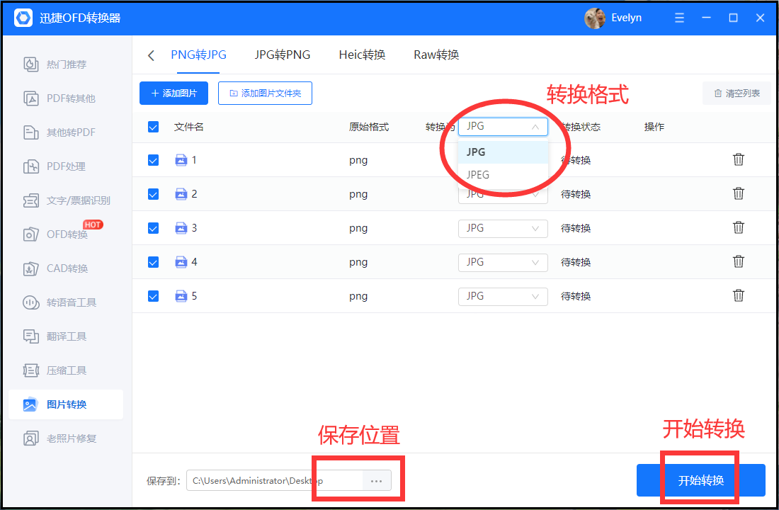The image size is (779, 510).
Task: Click the 操作 column header
Action: click(x=654, y=127)
